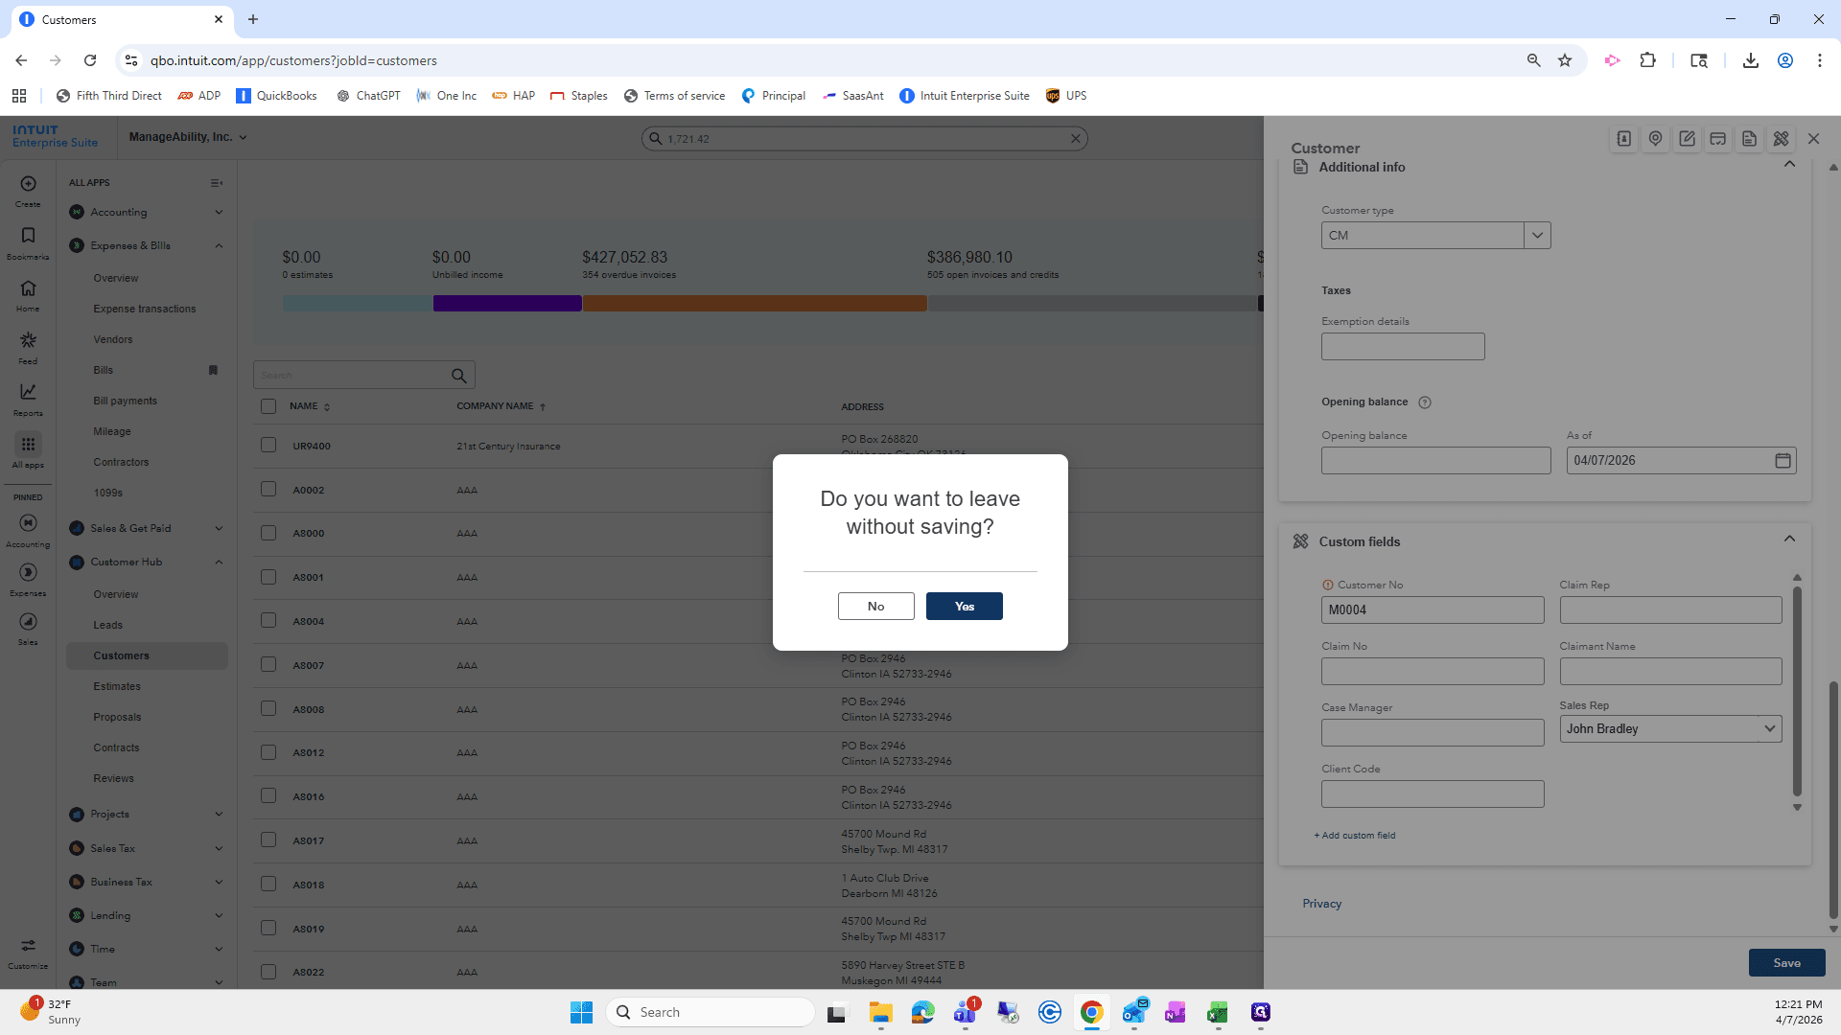Open Leads in Customer Hub menu
The image size is (1841, 1035).
coord(107,626)
